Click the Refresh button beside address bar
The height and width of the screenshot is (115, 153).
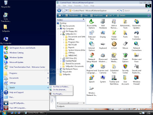point(121,10)
